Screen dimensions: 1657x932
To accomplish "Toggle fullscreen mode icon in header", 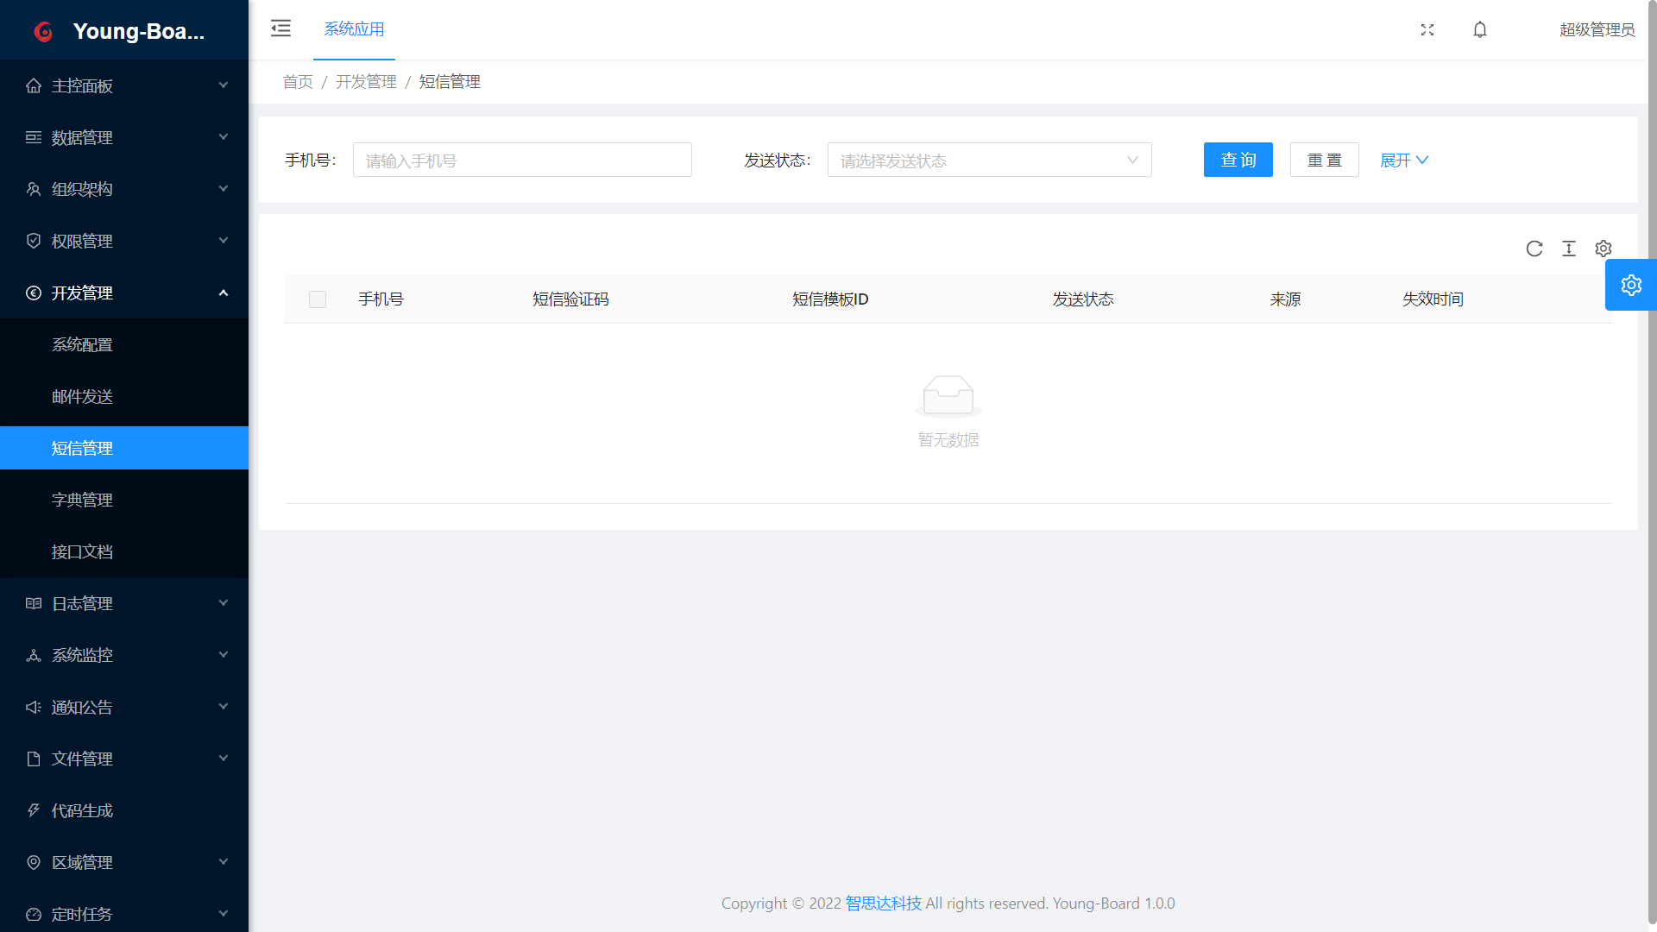I will point(1427,30).
